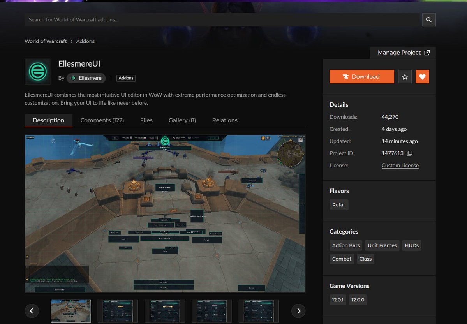Select the fourth gallery thumbnail
The width and height of the screenshot is (467, 324).
click(212, 311)
